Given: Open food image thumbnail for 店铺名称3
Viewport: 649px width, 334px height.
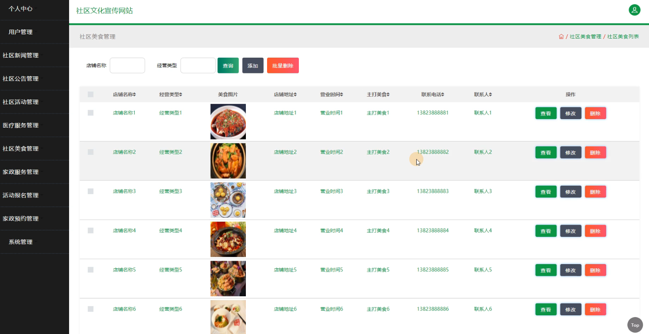Looking at the screenshot, I should tap(228, 200).
